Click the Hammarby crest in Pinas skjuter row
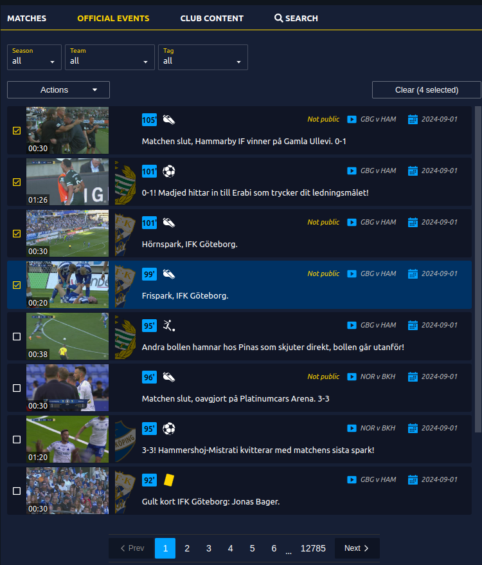 [125, 337]
